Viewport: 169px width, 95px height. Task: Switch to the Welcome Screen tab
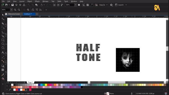14,14
